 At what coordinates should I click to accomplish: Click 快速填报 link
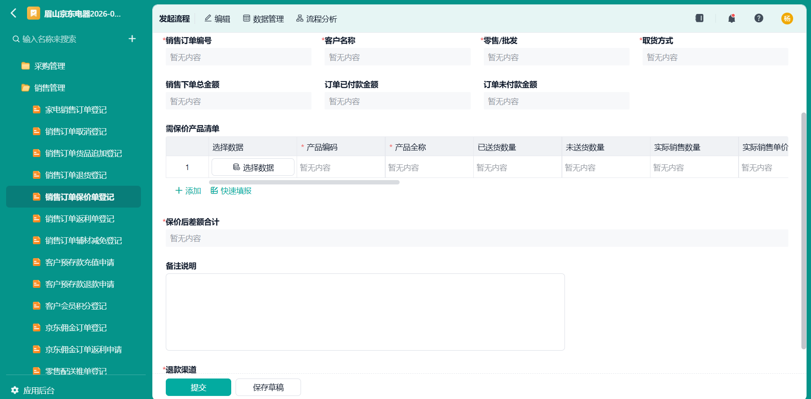(231, 191)
